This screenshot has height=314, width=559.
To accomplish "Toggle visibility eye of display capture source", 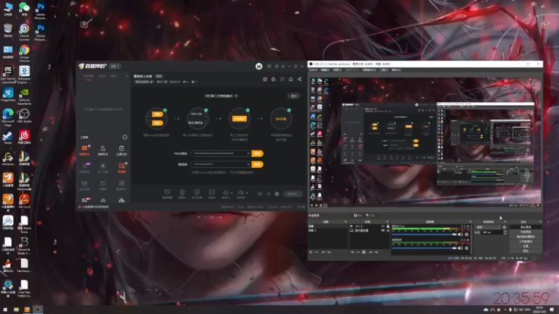I will (x=383, y=230).
